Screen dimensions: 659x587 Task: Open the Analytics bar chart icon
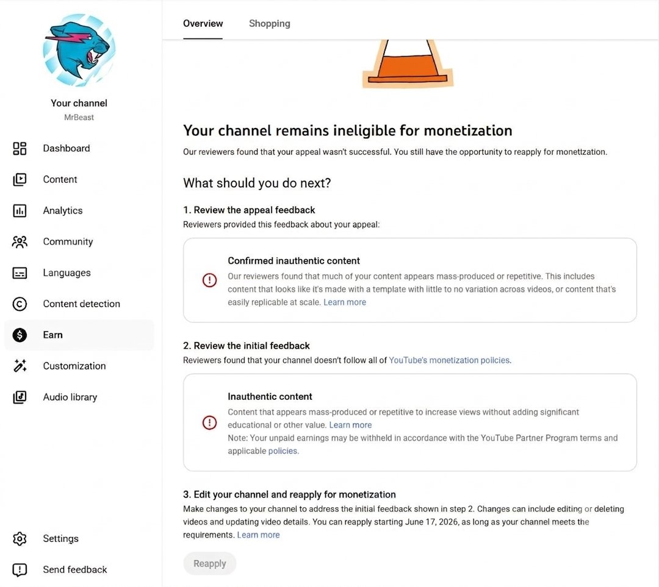coord(20,210)
